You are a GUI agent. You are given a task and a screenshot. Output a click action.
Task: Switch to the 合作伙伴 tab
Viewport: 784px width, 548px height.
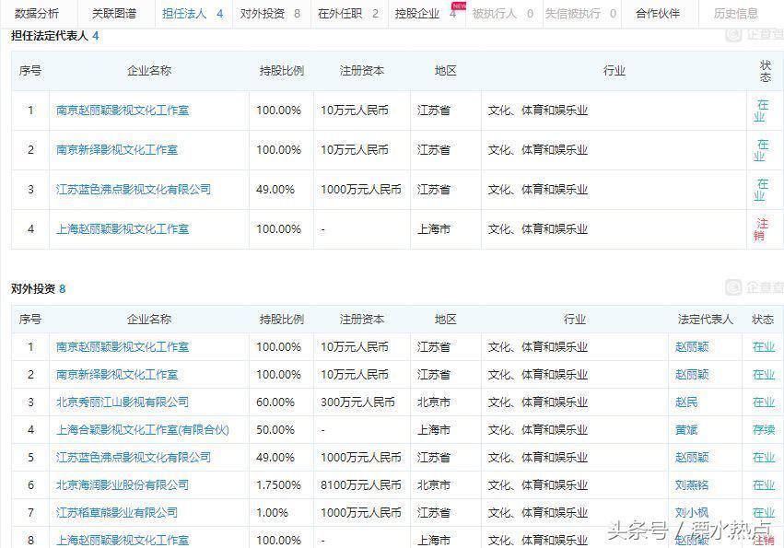(x=658, y=14)
